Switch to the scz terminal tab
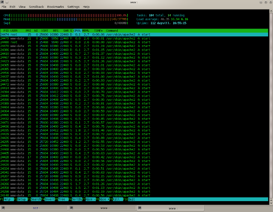The width and height of the screenshot is (273, 212). point(34,208)
